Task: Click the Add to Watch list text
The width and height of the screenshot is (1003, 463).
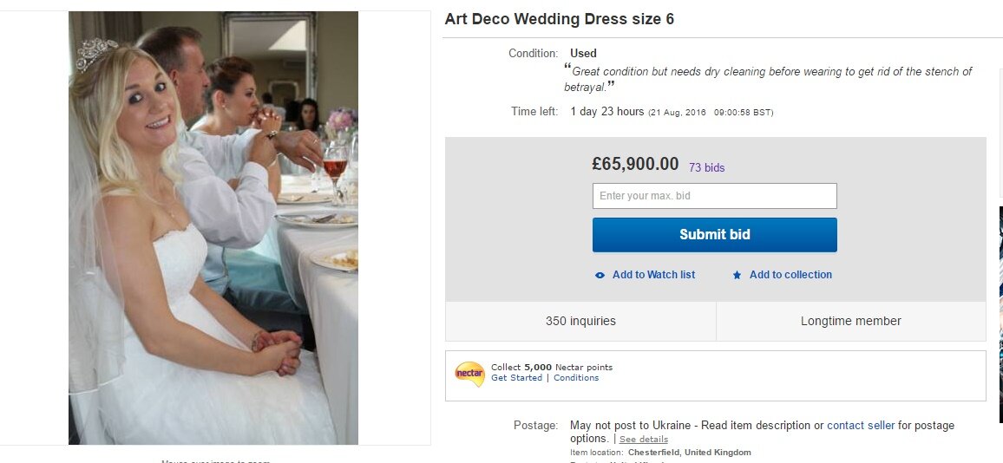Action: (653, 275)
